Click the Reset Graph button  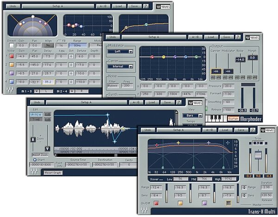pyautogui.click(x=53, y=173)
